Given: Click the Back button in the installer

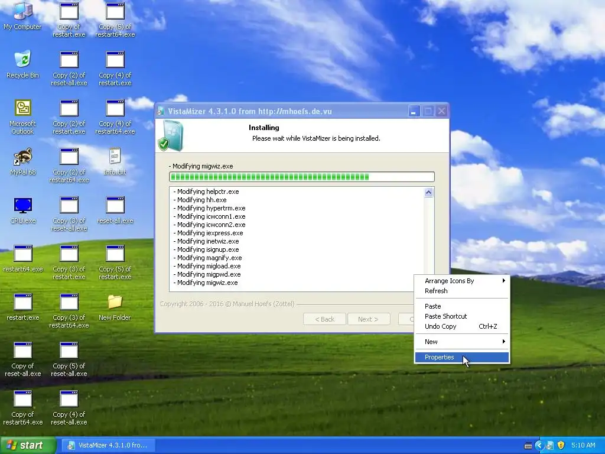Looking at the screenshot, I should click(x=324, y=319).
